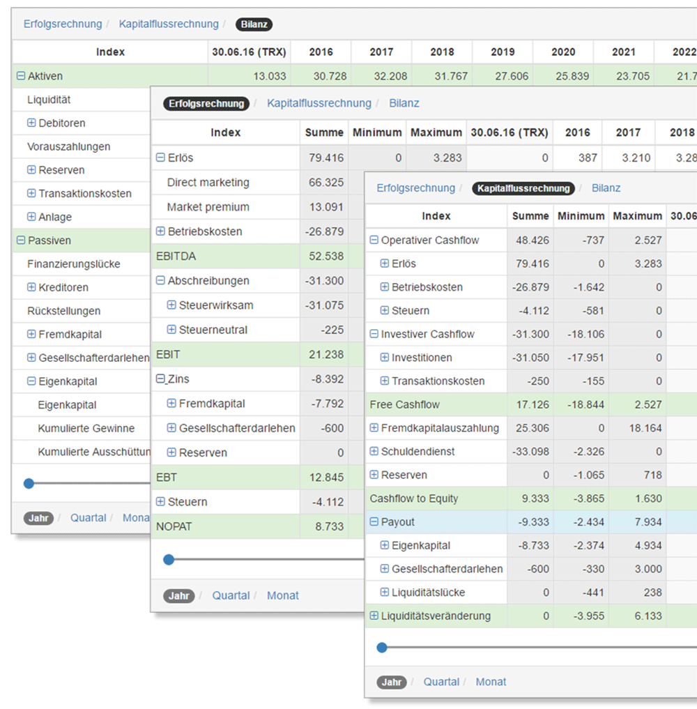Expand the Schuldendienst row
The height and width of the screenshot is (709, 697).
[374, 452]
